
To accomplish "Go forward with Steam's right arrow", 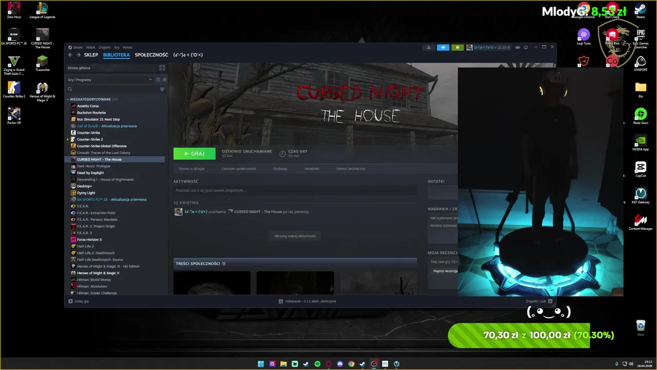I will pos(78,55).
